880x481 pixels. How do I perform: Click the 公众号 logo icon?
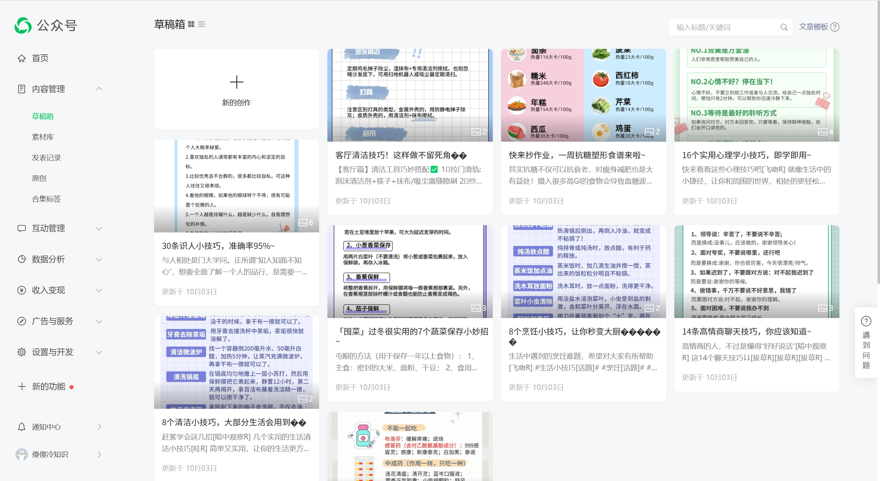[x=23, y=25]
